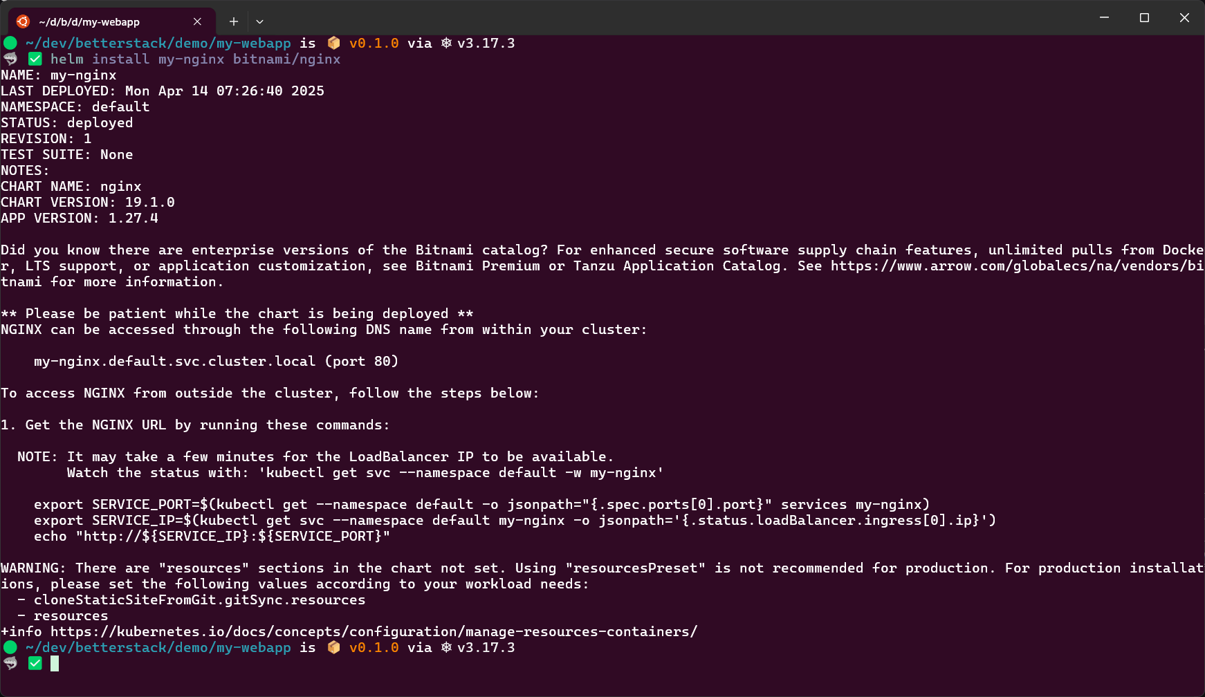
Task: Click the shark icon on the bottom prompt
Action: tap(10, 663)
